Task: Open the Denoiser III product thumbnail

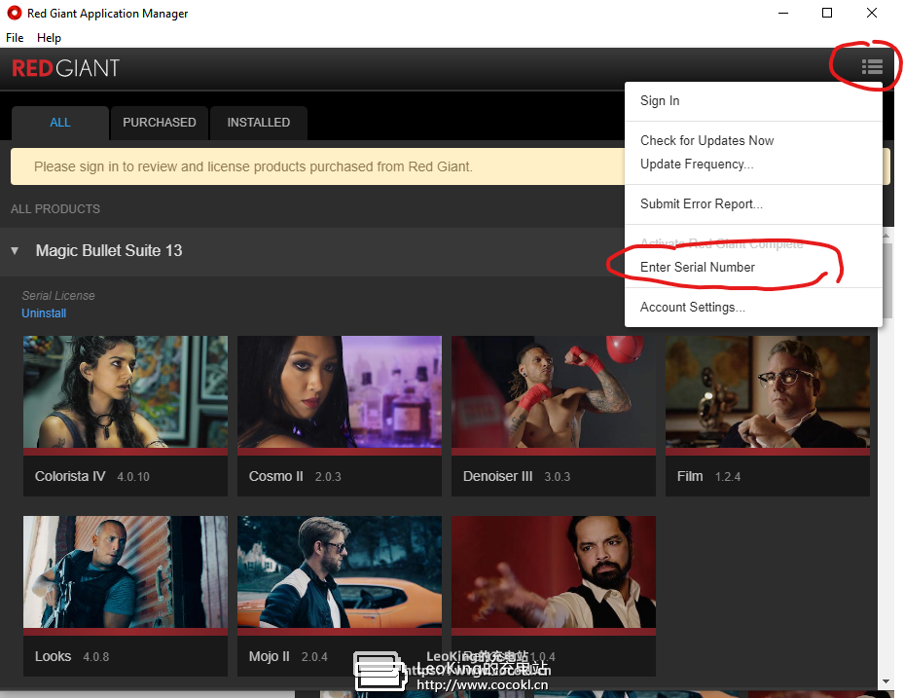Action: [x=554, y=391]
